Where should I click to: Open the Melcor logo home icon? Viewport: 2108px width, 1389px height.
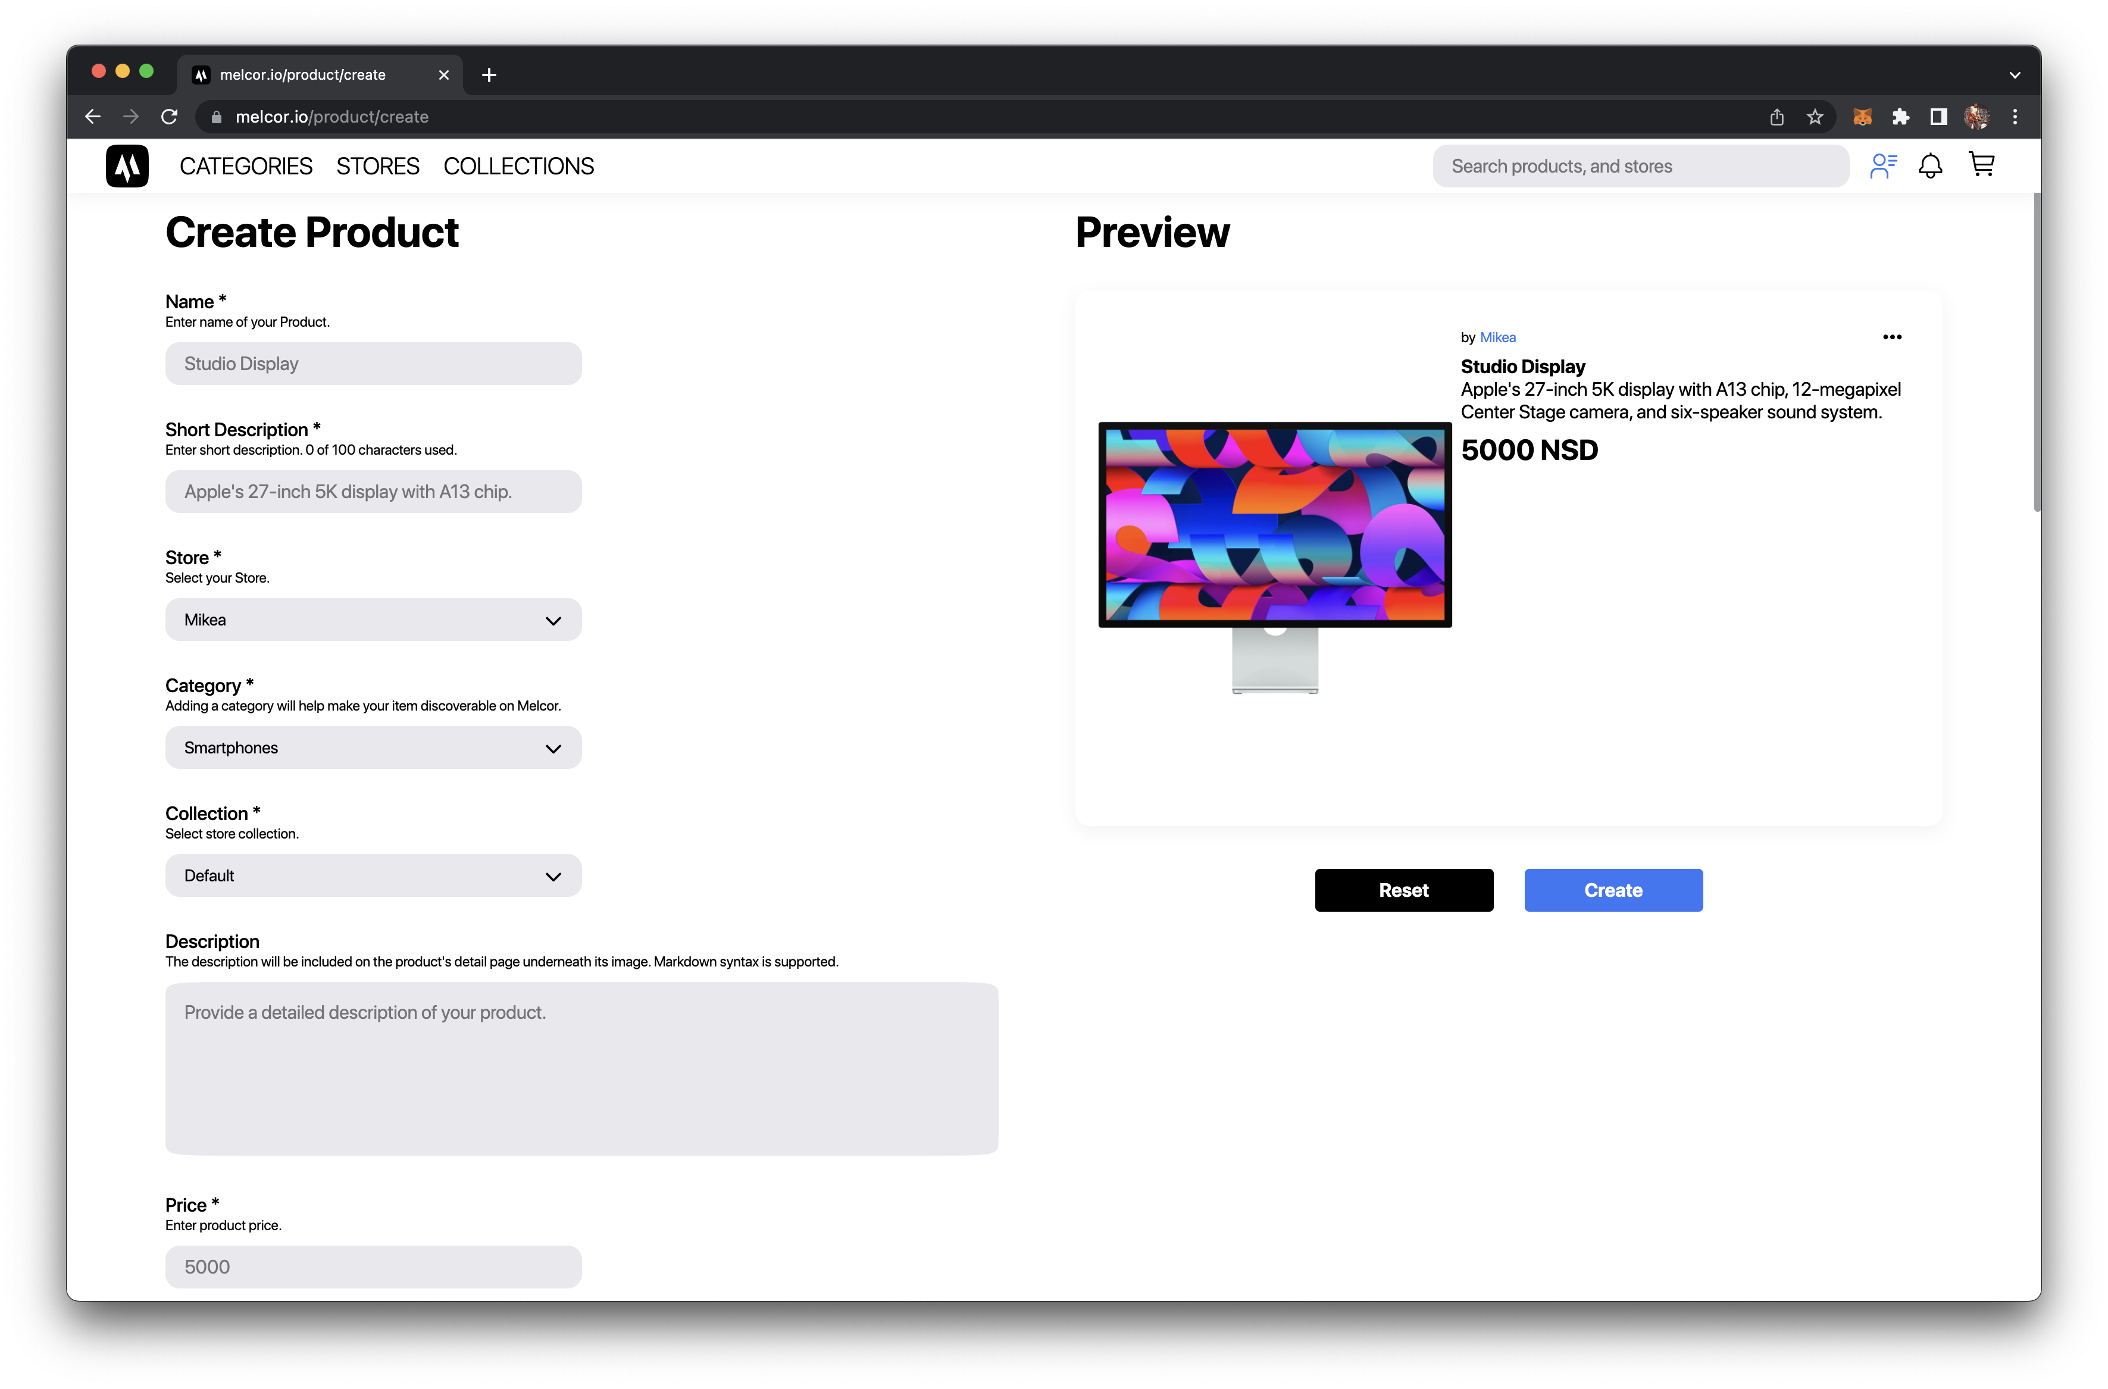127,165
